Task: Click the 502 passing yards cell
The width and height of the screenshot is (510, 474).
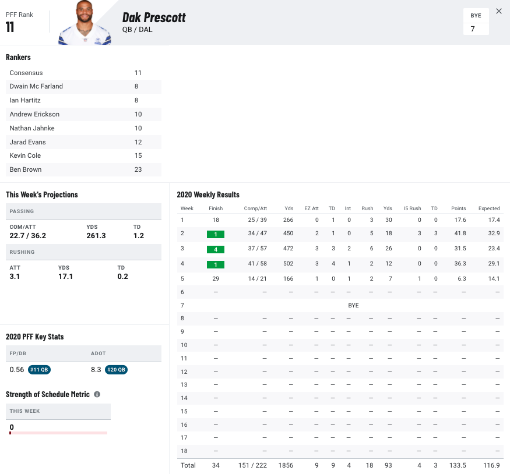Action: click(x=288, y=263)
